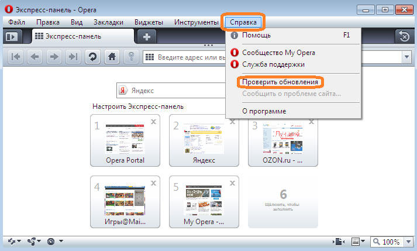Viewport: 417px width, 251px height.
Task: Expand Opera Link dropdown arrow in status bar
Action: [19, 241]
